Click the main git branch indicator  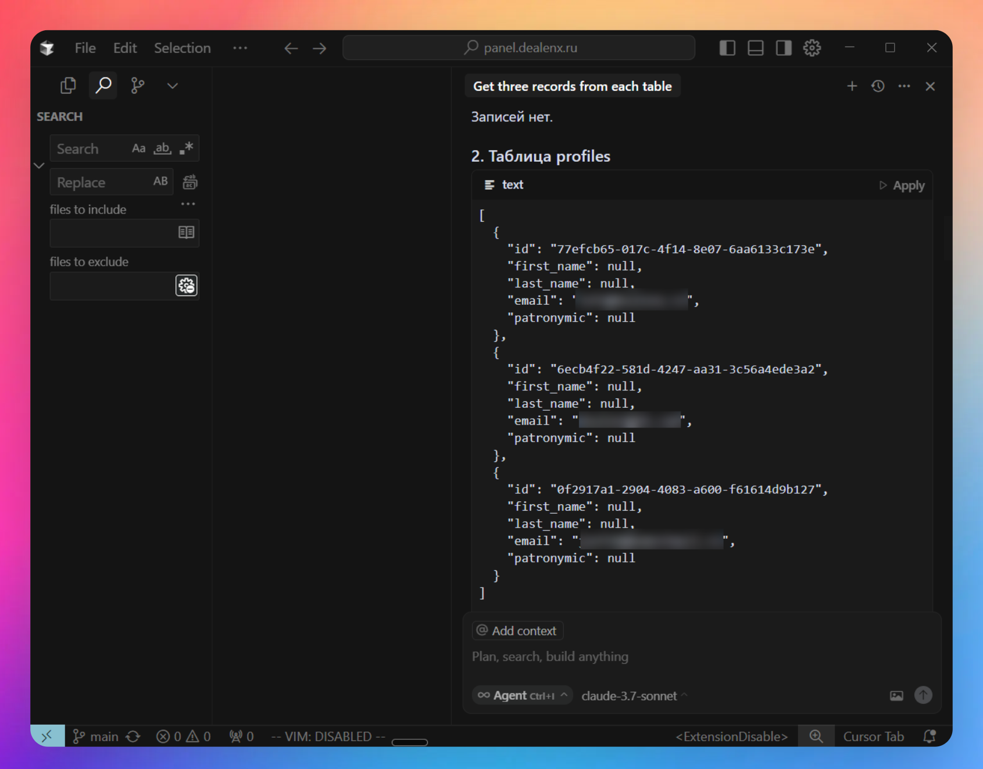coord(96,736)
